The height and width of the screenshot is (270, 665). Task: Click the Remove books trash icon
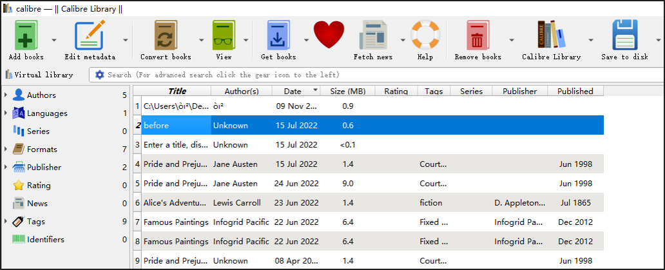point(477,35)
